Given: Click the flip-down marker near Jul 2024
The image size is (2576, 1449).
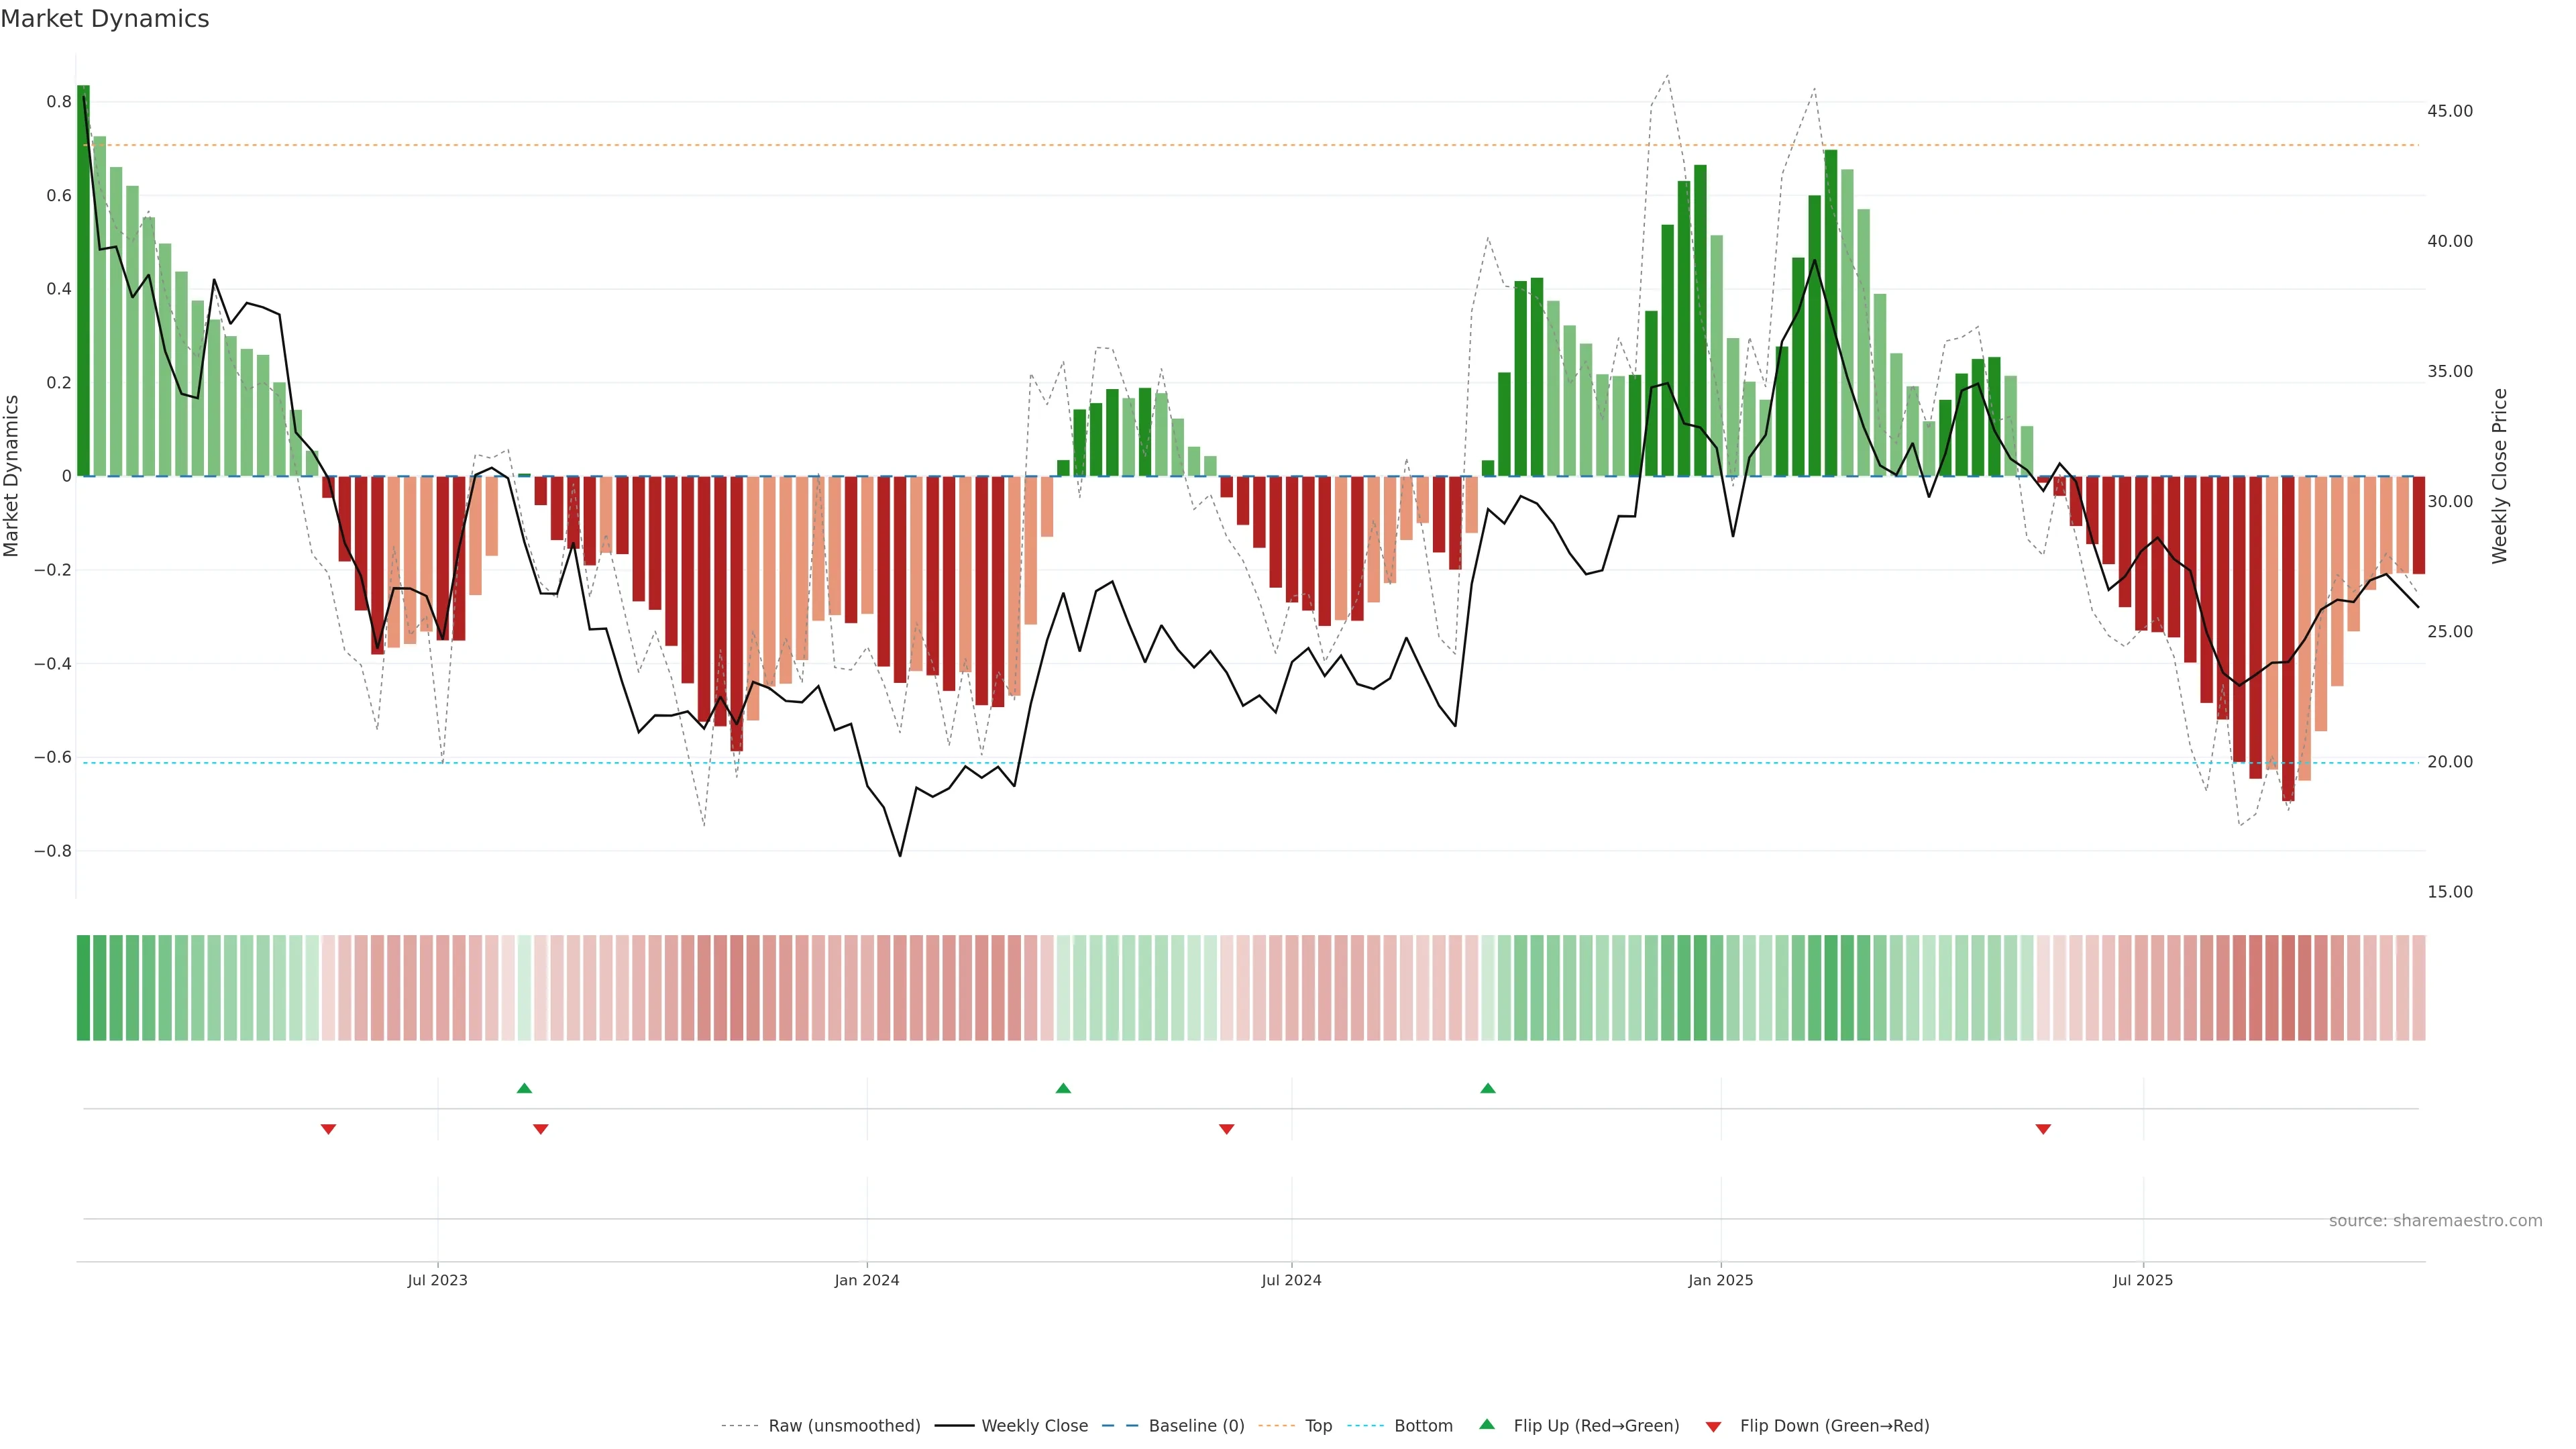Looking at the screenshot, I should click(x=1227, y=1129).
